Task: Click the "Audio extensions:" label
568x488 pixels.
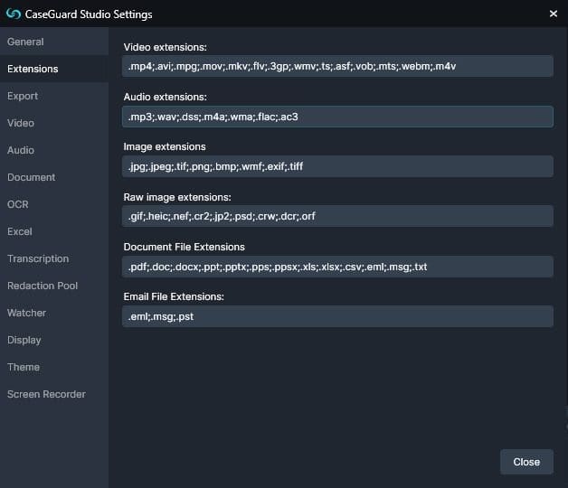Action: pos(166,97)
